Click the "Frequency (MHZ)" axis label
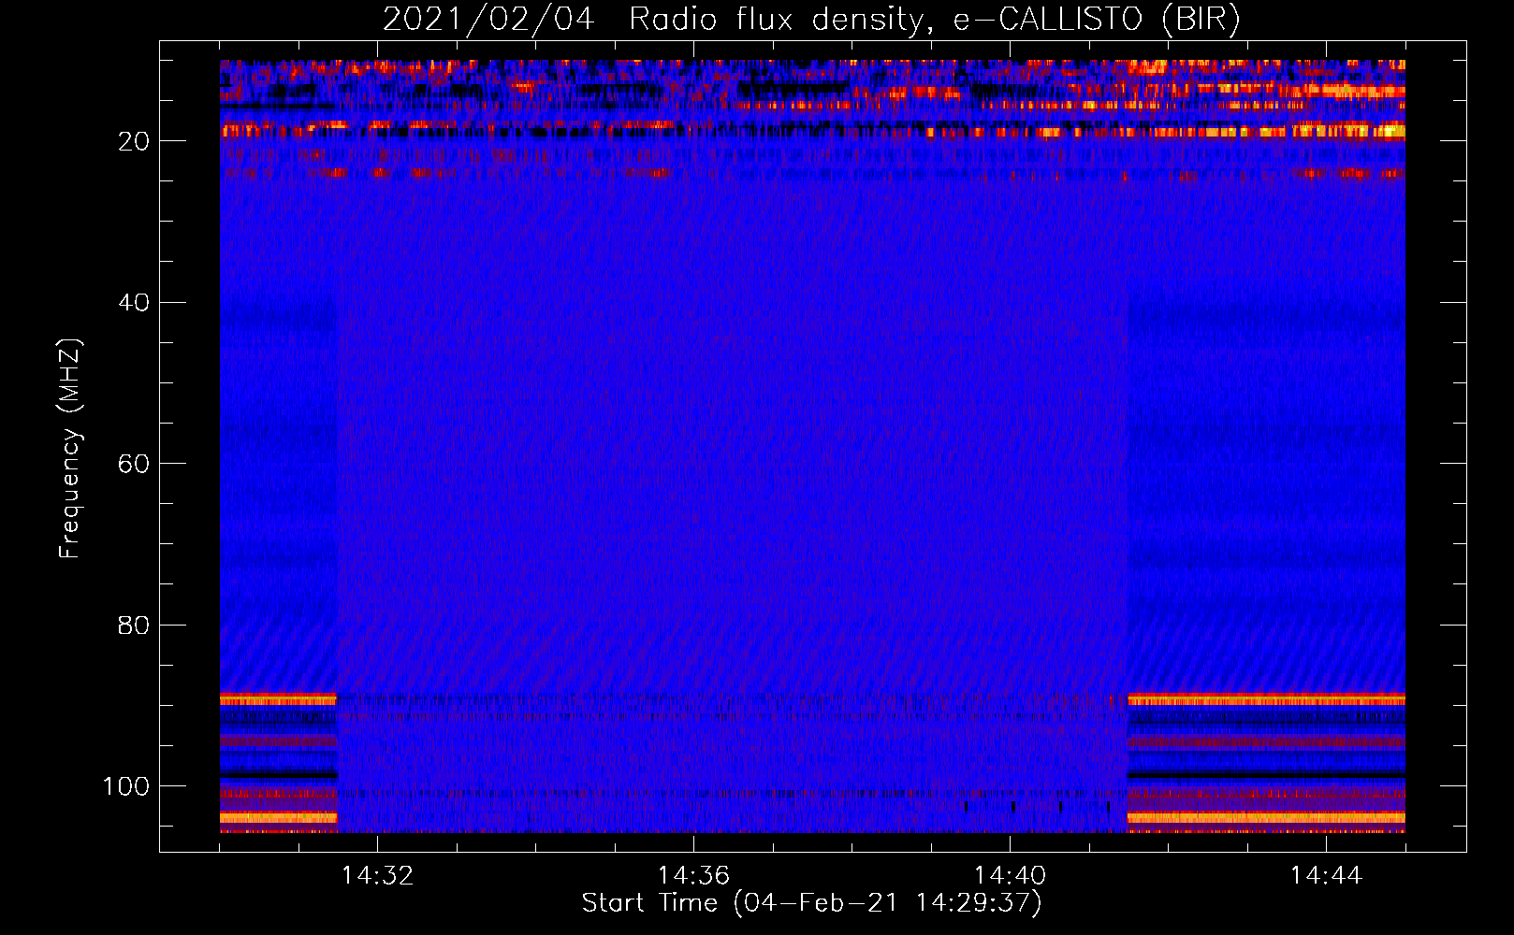Image resolution: width=1514 pixels, height=935 pixels. coord(70,448)
